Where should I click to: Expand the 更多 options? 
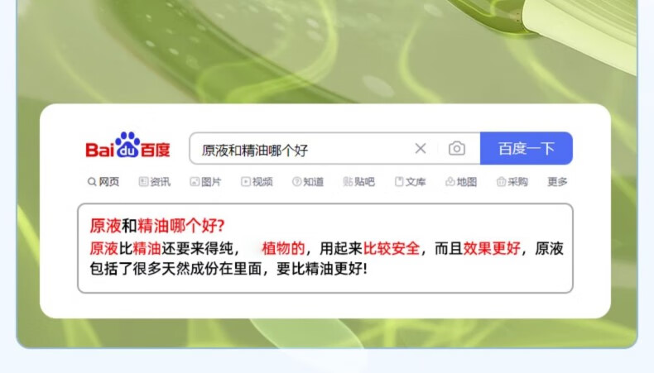[557, 182]
